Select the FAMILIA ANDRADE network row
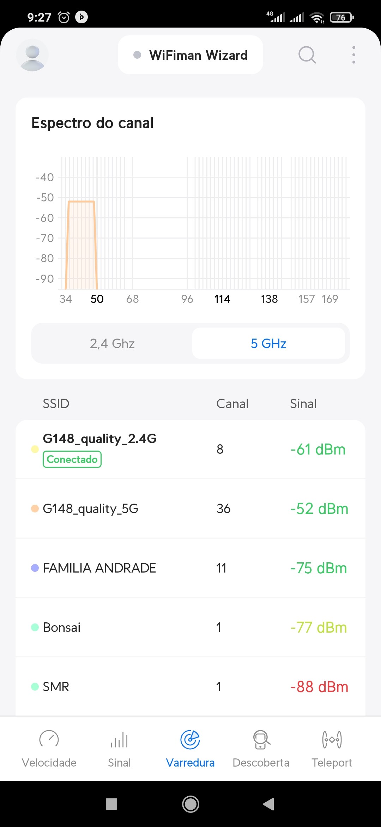Image resolution: width=381 pixels, height=827 pixels. click(x=190, y=568)
